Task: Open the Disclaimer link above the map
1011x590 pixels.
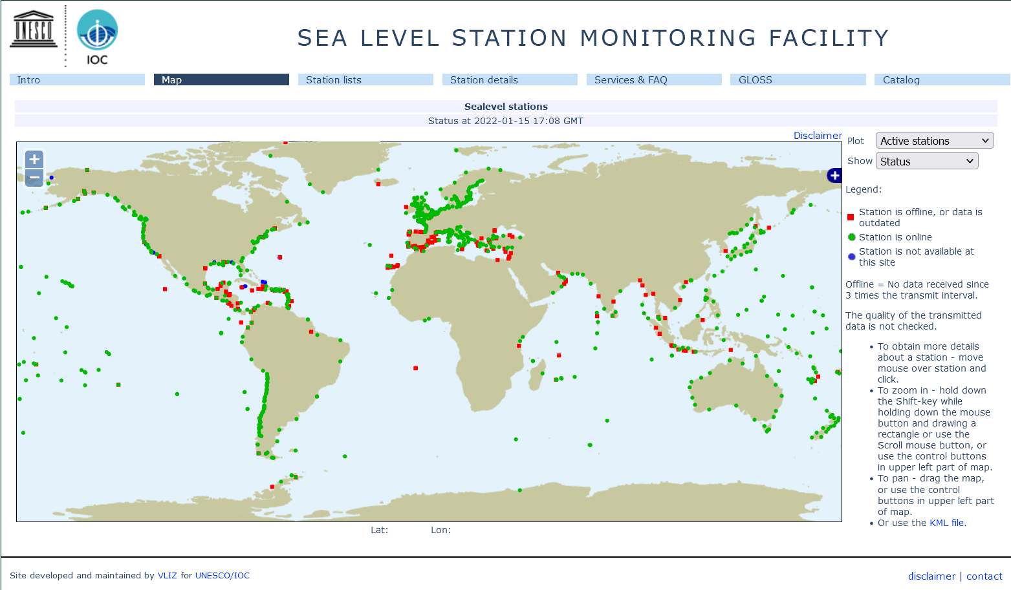Action: tap(818, 136)
